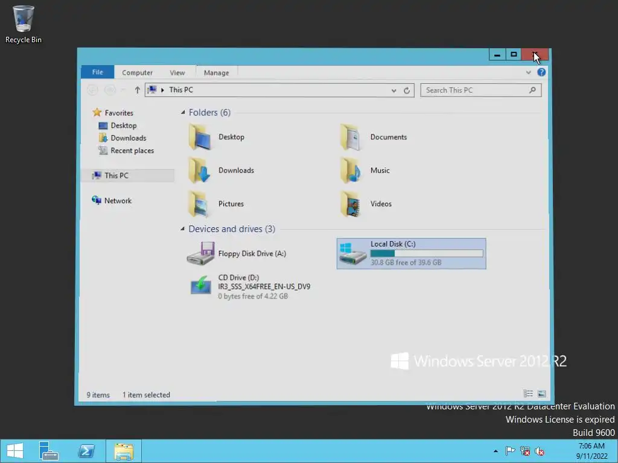Viewport: 618px width, 463px height.
Task: Open the Downloads folder icon in Folders
Action: [200, 170]
